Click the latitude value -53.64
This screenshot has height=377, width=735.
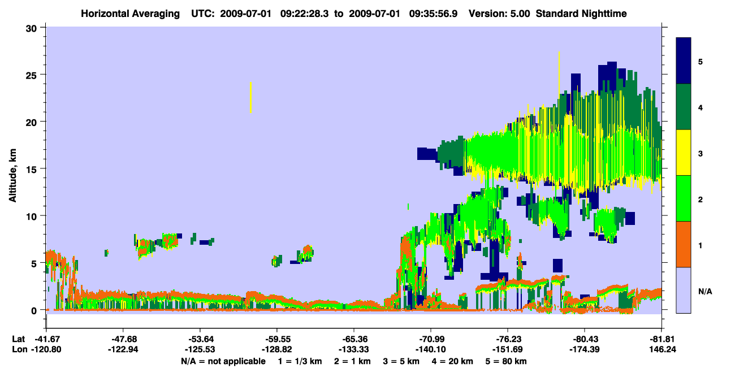pyautogui.click(x=200, y=339)
